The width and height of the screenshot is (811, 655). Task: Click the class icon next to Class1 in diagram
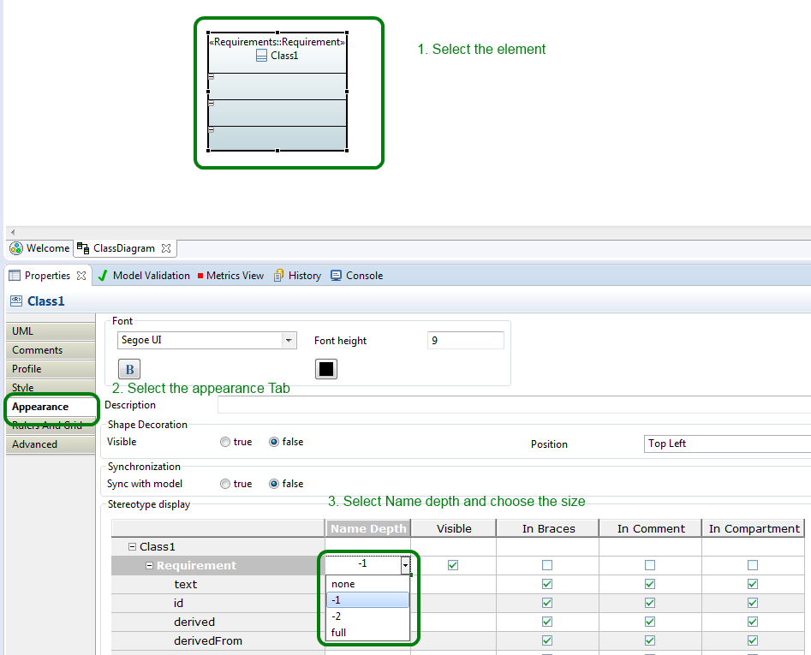click(x=262, y=56)
